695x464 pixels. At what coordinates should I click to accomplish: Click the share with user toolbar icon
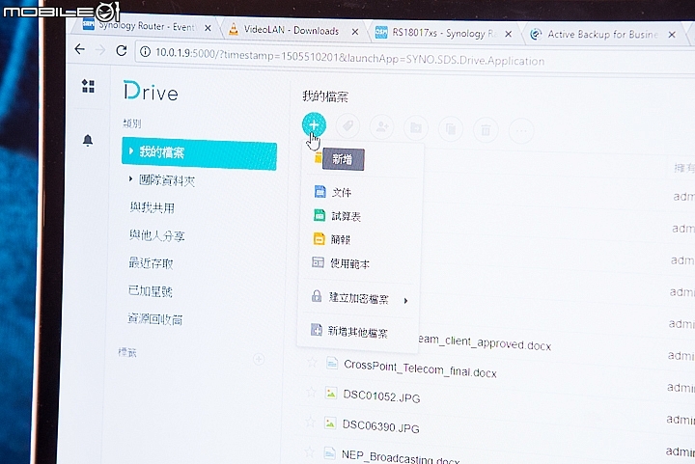click(x=381, y=127)
